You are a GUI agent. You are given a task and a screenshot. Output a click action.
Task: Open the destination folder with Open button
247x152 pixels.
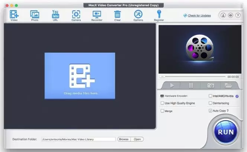(137, 139)
